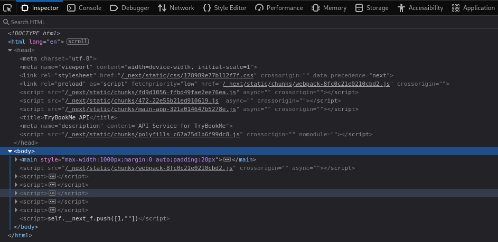The width and height of the screenshot is (498, 242).
Task: Expand the main element node
Action: (x=16, y=159)
